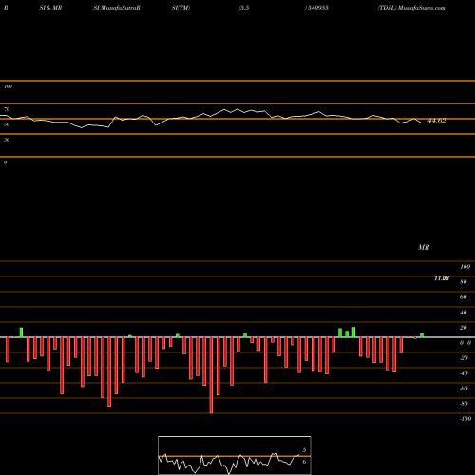
Task: Click the (TDSL) MunafaSutra.com header text
Action: pyautogui.click(x=411, y=8)
